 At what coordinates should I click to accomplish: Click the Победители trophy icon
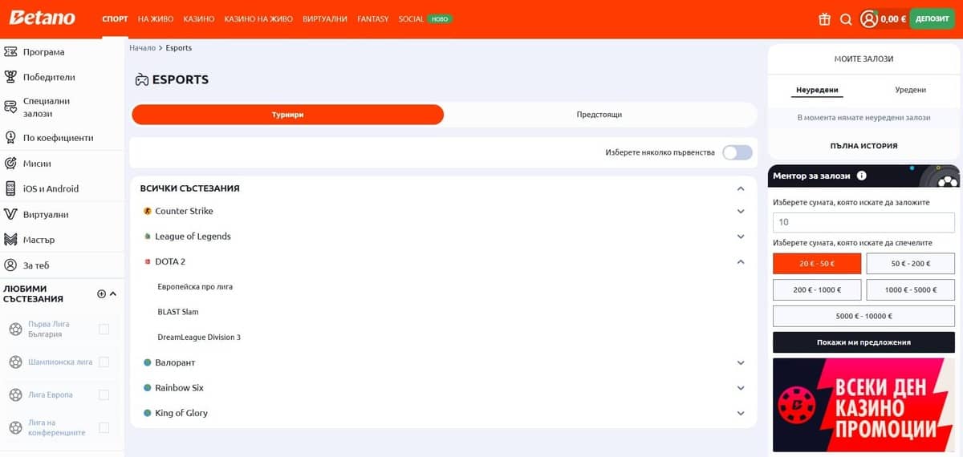click(10, 77)
